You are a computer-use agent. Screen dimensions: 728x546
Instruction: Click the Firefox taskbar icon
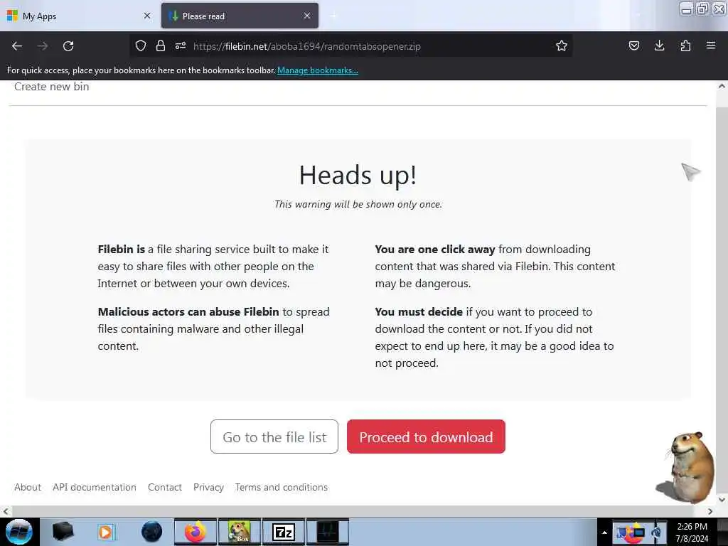click(x=196, y=532)
